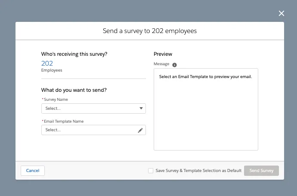Click the 'Message' label
This screenshot has width=297, height=196.
(161, 64)
